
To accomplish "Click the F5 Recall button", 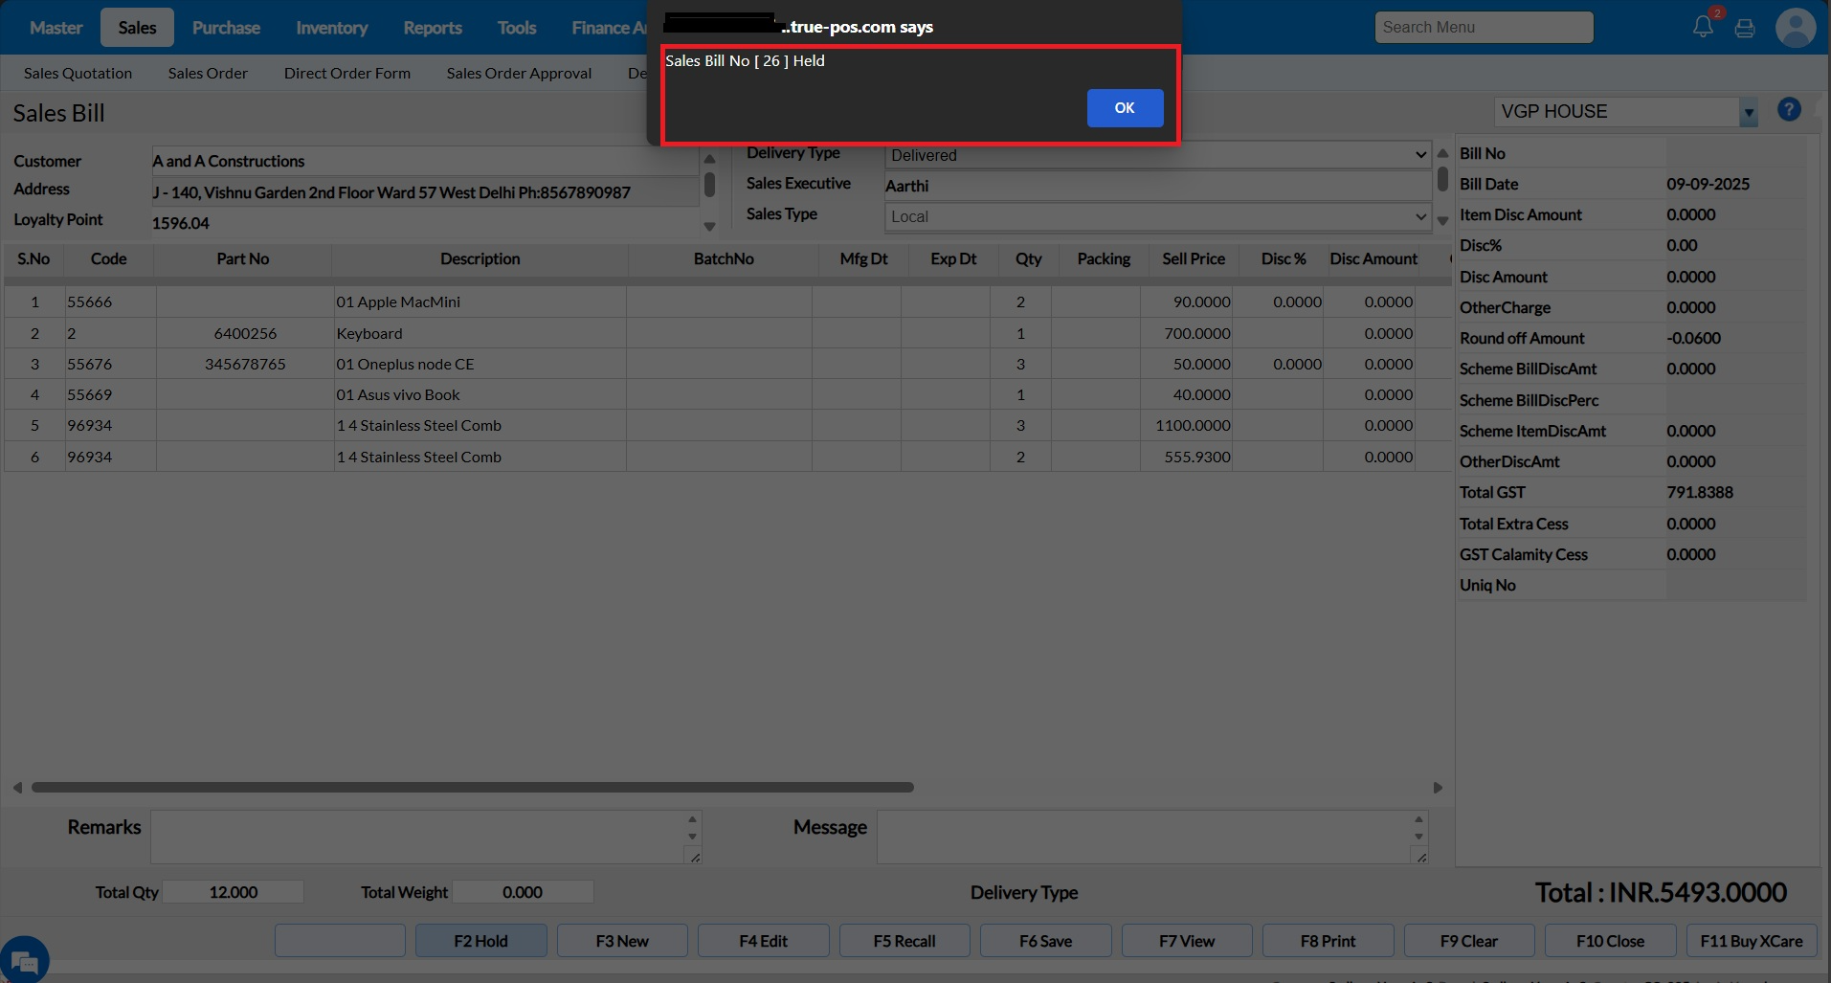I will coord(904,941).
